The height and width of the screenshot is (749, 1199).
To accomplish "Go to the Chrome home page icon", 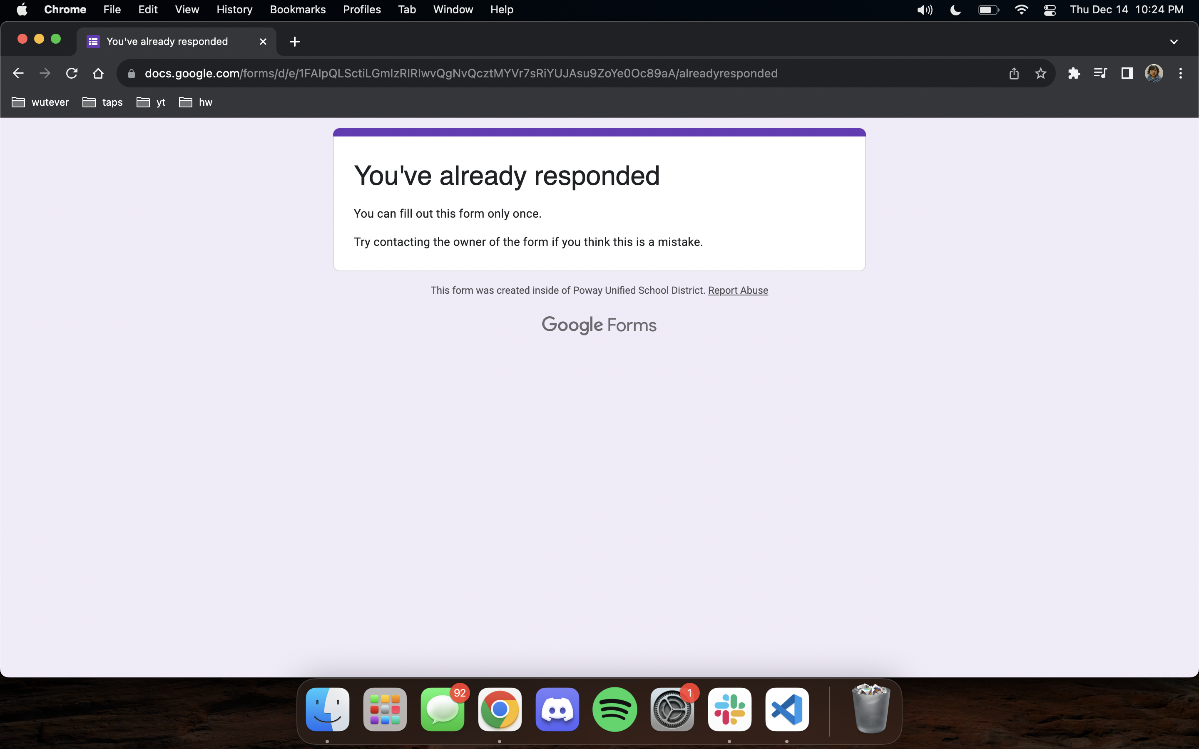I will 98,73.
